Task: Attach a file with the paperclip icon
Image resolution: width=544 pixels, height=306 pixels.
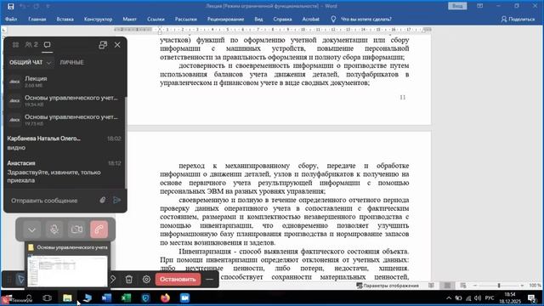Action: pos(103,201)
